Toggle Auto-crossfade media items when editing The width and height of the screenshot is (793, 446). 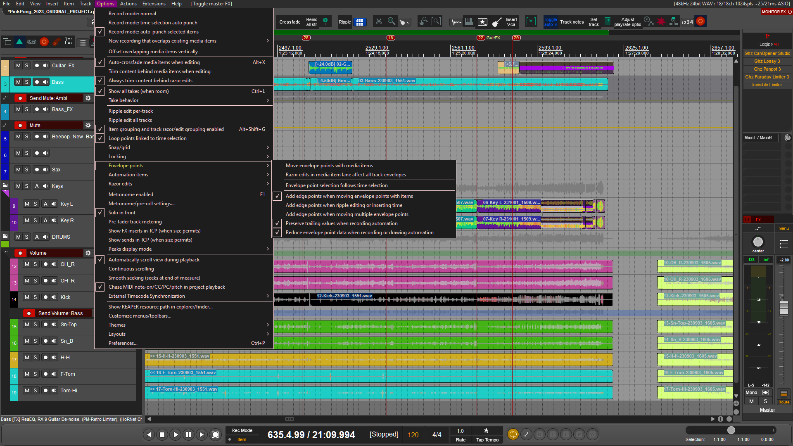coord(154,62)
